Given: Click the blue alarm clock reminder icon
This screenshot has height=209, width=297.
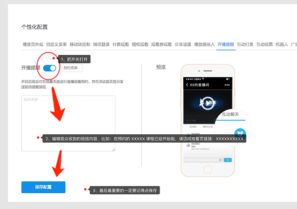Looking at the screenshot, I should [x=240, y=133].
